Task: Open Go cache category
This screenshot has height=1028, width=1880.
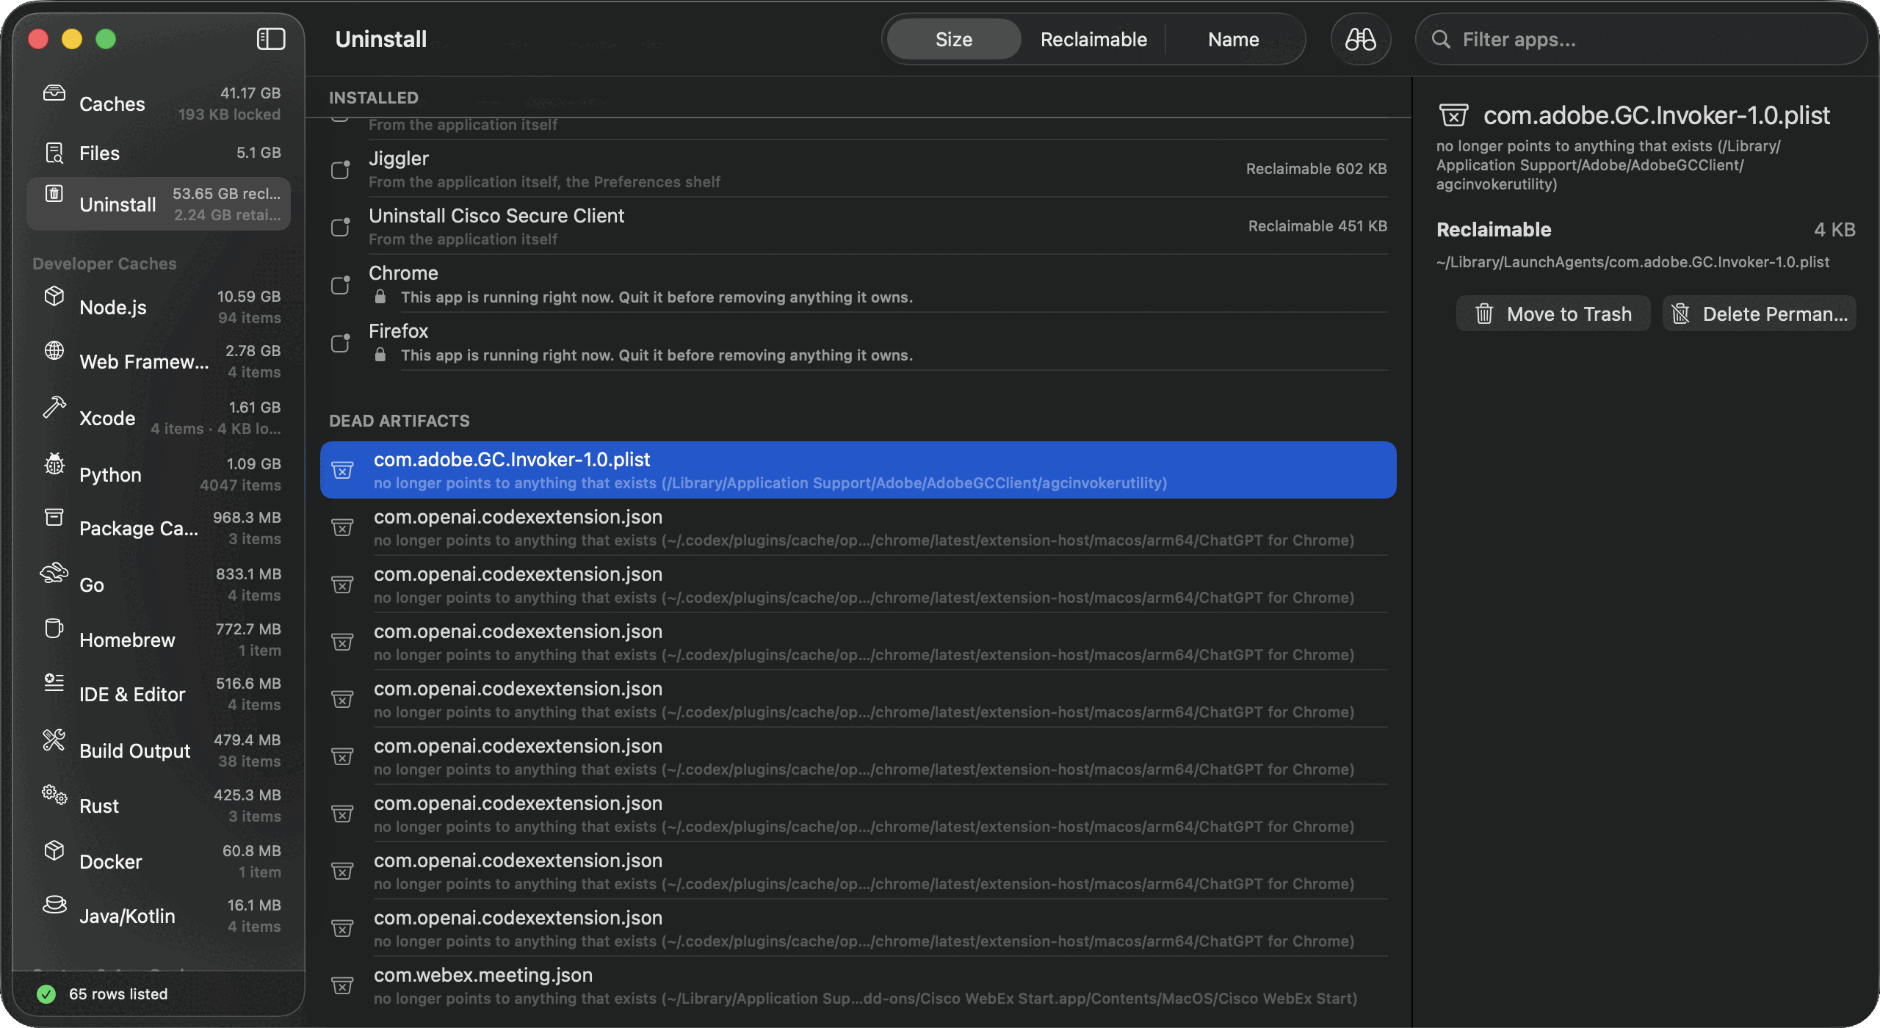Action: click(159, 584)
